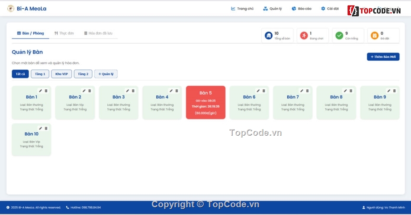The width and height of the screenshot is (411, 215).
Task: Filter tables by Tầng 2
Action: click(x=83, y=74)
